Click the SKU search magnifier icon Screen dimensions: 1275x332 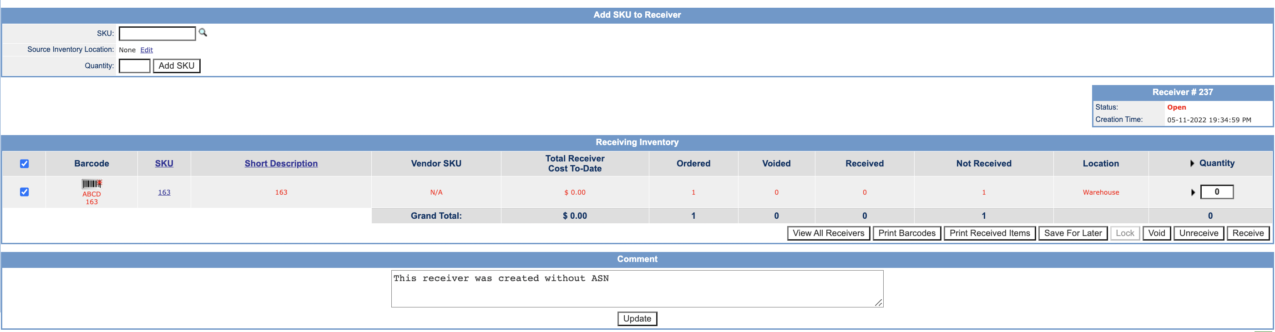coord(203,33)
